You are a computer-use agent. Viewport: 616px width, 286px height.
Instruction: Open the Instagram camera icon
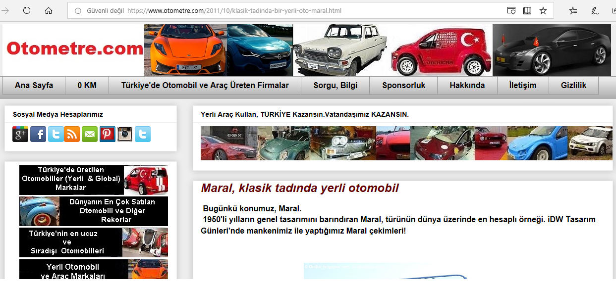[125, 134]
